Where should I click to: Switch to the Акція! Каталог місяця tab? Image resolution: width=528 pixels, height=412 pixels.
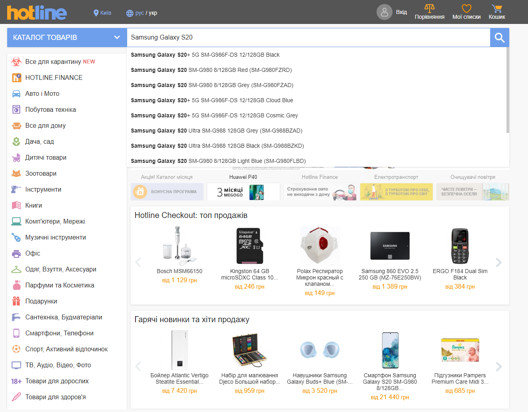coord(167,177)
